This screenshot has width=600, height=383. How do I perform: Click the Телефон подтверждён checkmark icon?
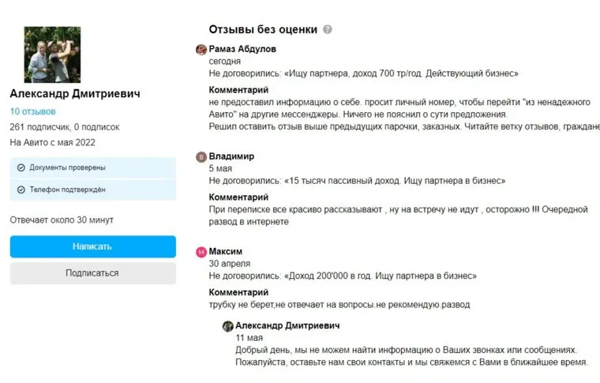click(x=21, y=190)
